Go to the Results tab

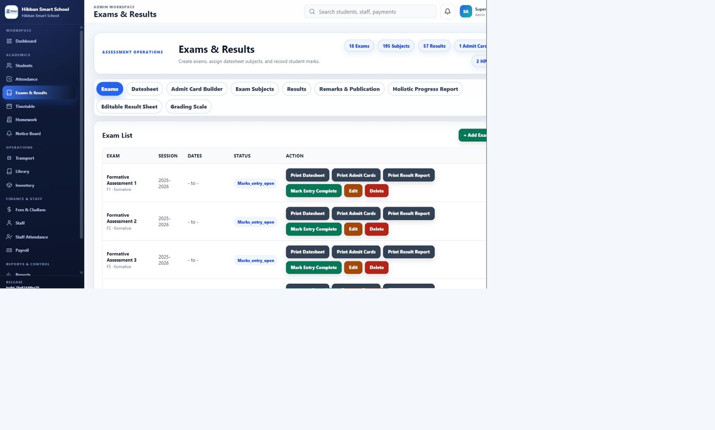pyautogui.click(x=297, y=89)
